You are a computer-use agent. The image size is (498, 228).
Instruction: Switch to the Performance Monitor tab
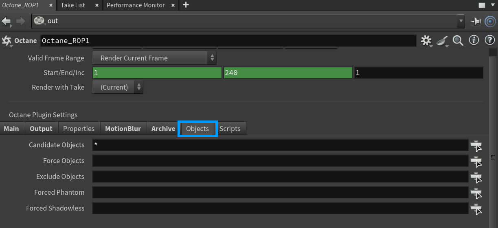[136, 5]
